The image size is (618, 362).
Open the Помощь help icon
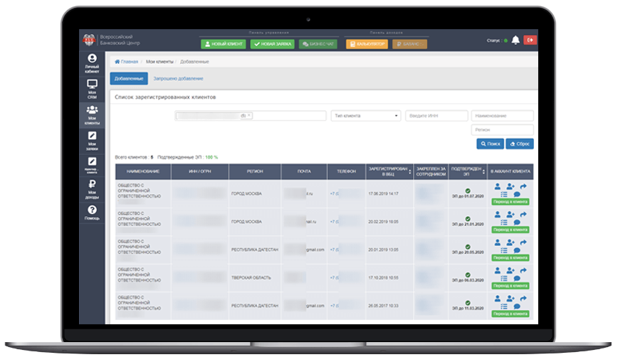[92, 213]
